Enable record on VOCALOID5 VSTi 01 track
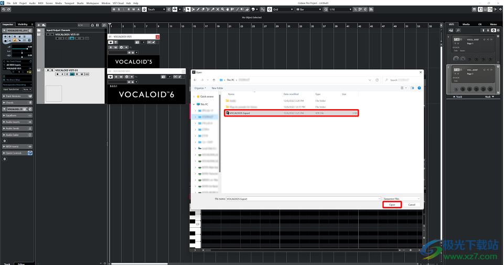 pyautogui.click(x=58, y=38)
